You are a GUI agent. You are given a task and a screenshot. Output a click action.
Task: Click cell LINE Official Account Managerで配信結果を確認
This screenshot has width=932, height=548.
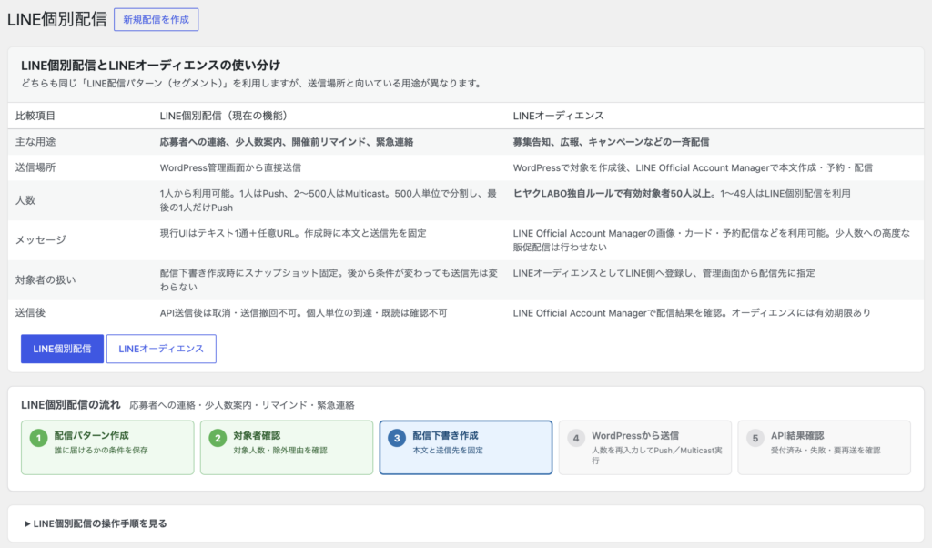tap(692, 312)
